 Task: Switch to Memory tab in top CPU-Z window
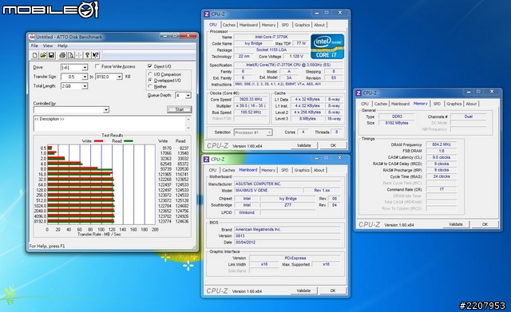pyautogui.click(x=268, y=25)
